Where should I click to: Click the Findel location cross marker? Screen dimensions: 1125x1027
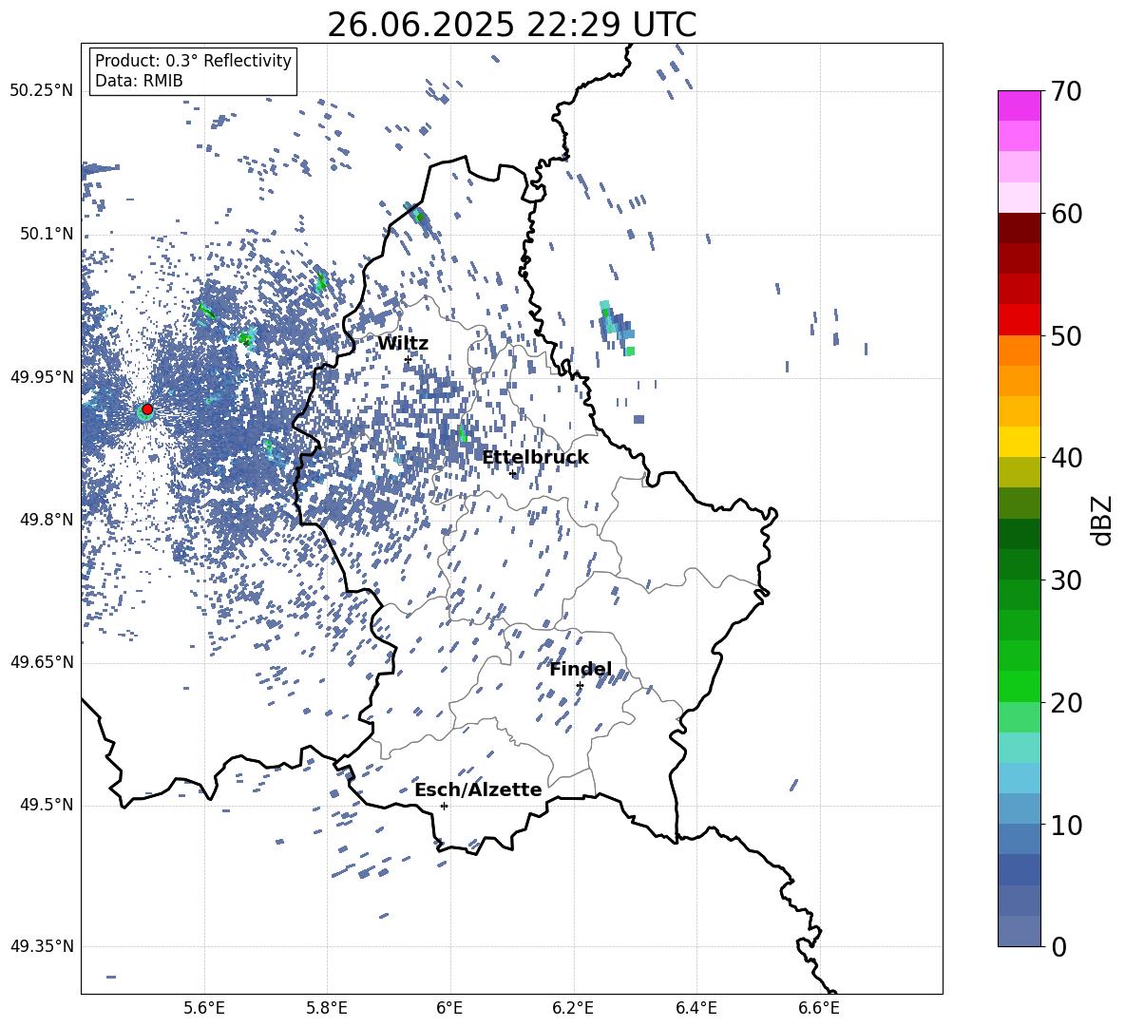click(580, 686)
